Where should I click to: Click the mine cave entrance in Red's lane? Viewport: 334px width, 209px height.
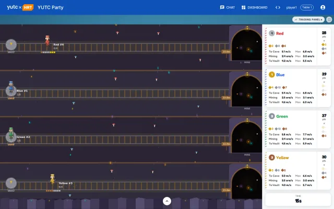tap(246, 45)
